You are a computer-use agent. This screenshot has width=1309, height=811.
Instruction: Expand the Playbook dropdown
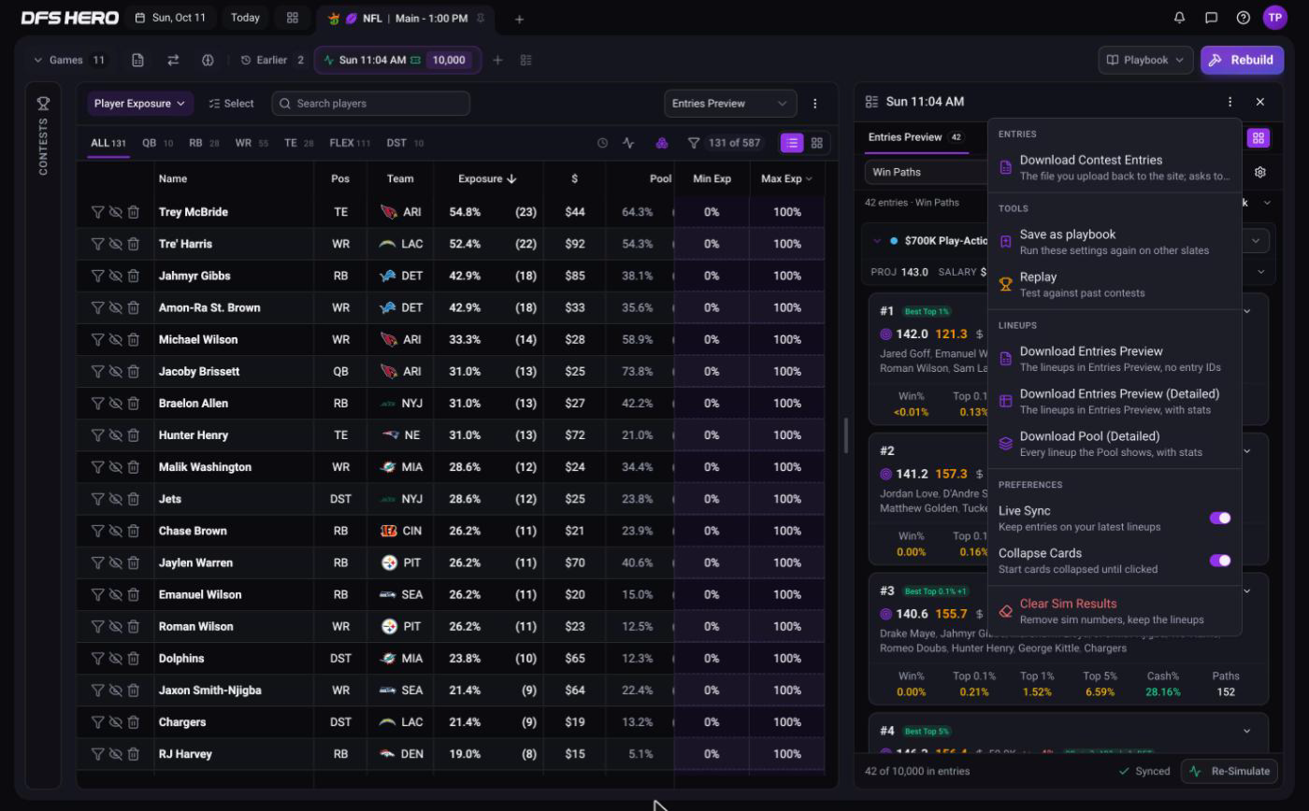pyautogui.click(x=1145, y=60)
